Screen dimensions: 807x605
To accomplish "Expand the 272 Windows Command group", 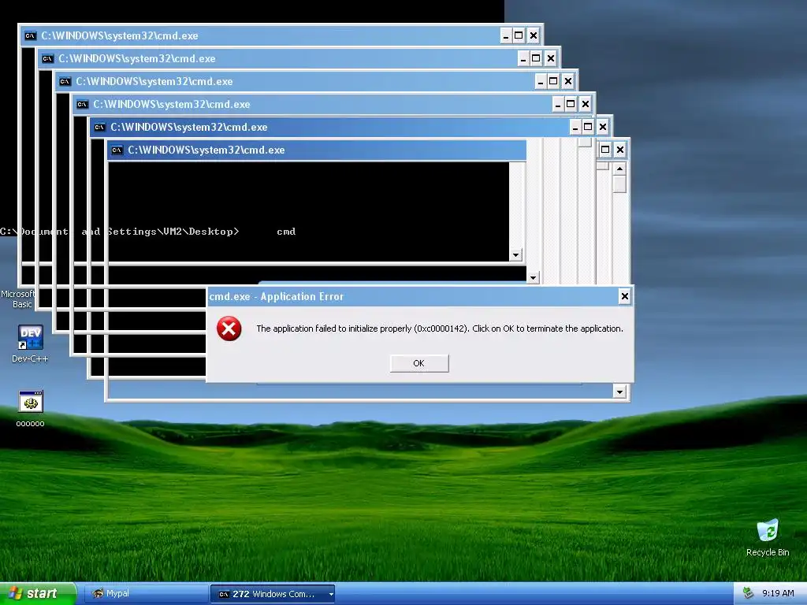I will pyautogui.click(x=331, y=594).
